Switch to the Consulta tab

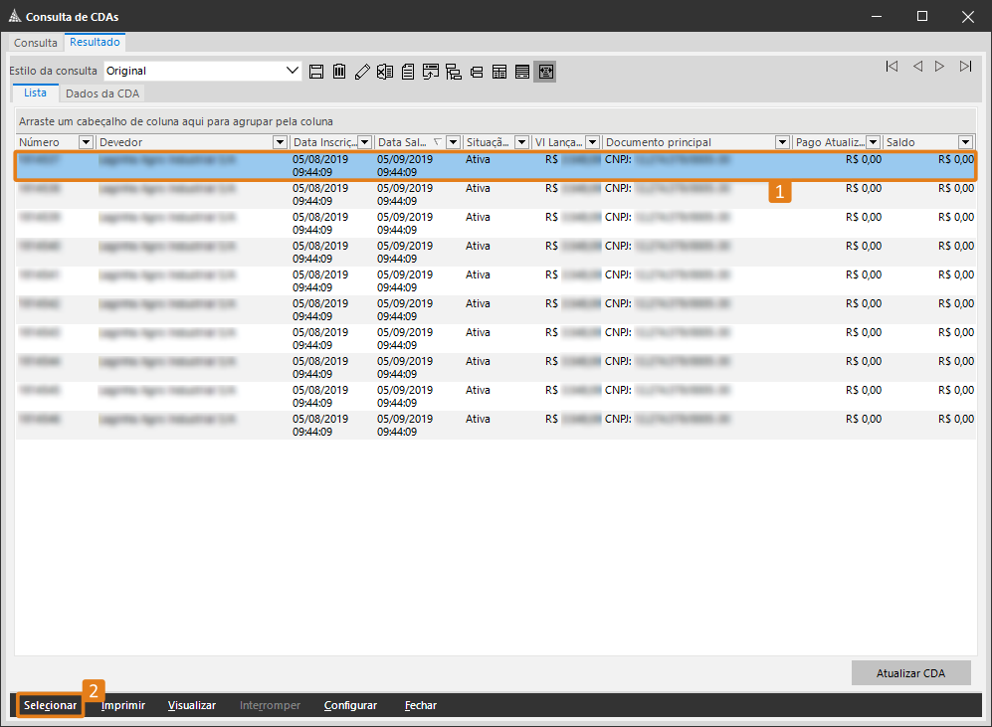point(36,43)
